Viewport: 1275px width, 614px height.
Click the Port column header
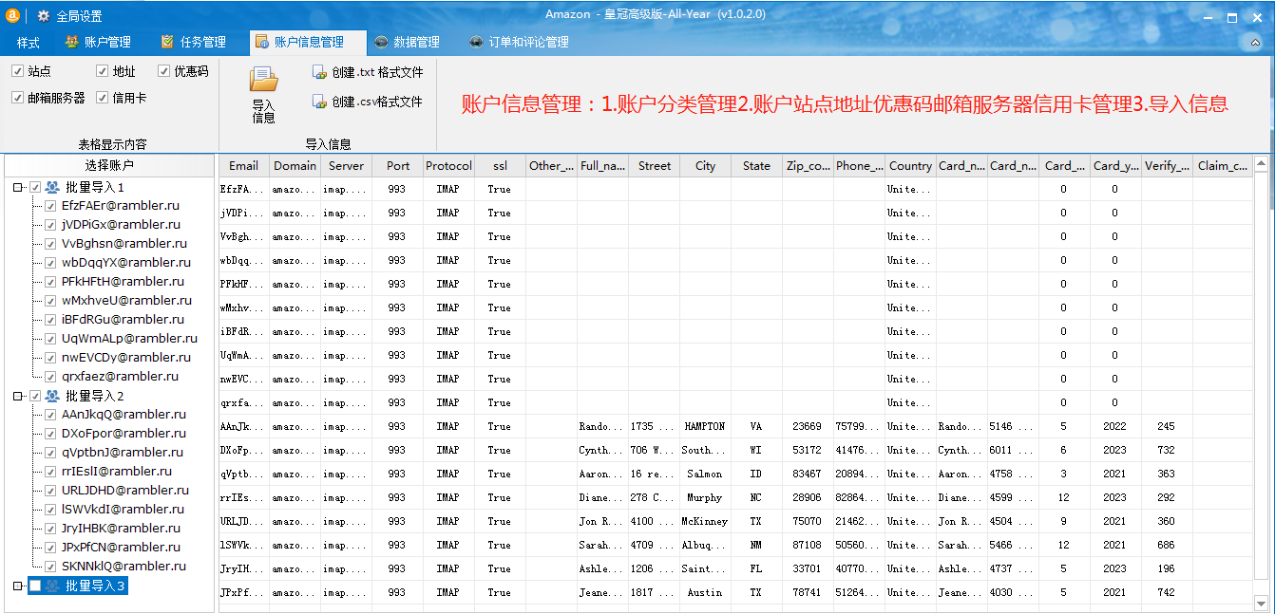tap(398, 165)
